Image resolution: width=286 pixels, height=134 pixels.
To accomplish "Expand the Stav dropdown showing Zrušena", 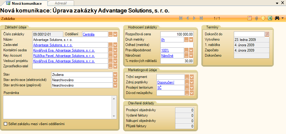I will click(115, 74).
